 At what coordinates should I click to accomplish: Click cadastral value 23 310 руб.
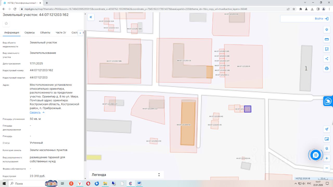[37, 176]
